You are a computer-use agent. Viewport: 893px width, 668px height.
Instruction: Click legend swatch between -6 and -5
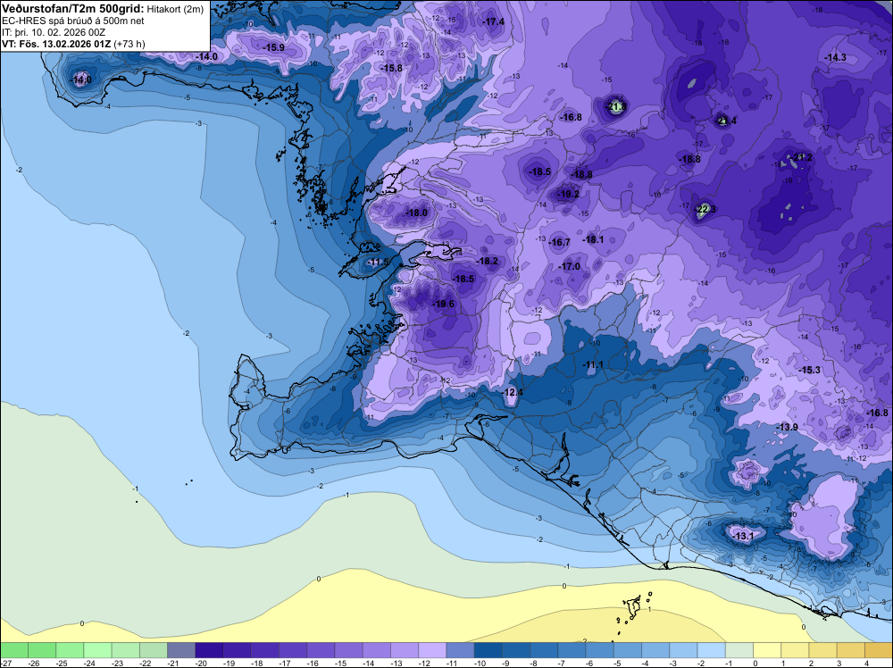tap(600, 650)
